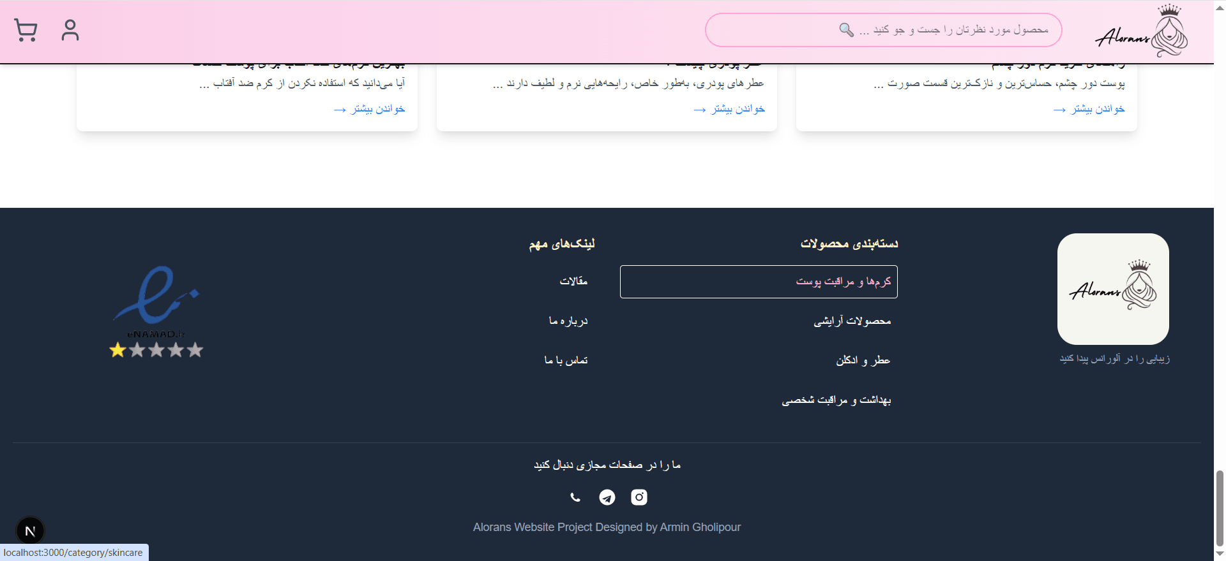The image size is (1226, 561).
Task: Click the Alorans logo in header
Action: tap(1142, 31)
